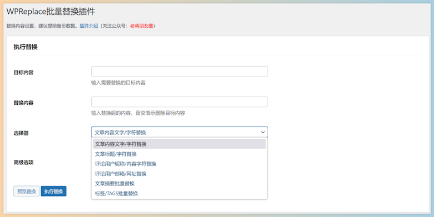Pick 文章摘要批量替换 option
434x217 pixels.
[x=179, y=184]
